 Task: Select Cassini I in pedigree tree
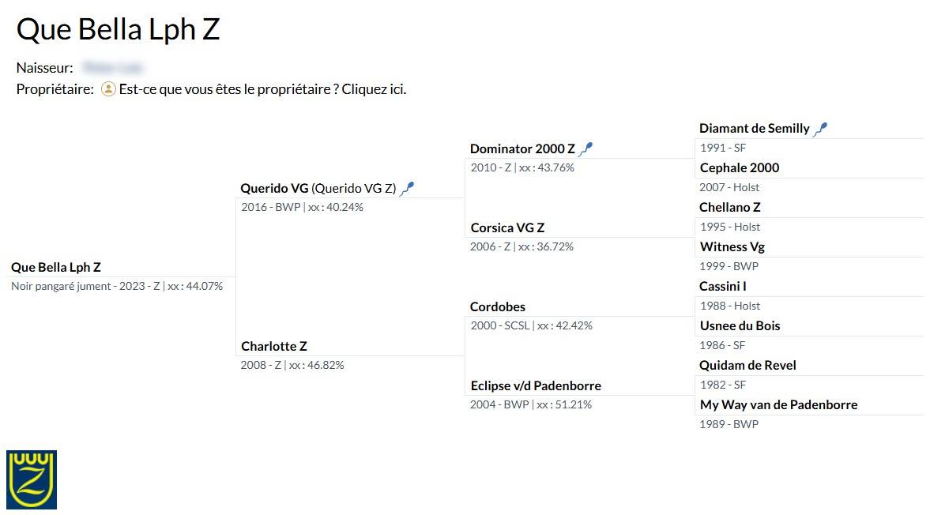point(722,286)
